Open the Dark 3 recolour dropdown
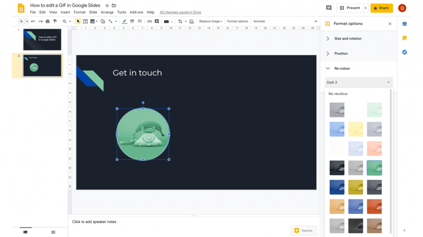 359,82
